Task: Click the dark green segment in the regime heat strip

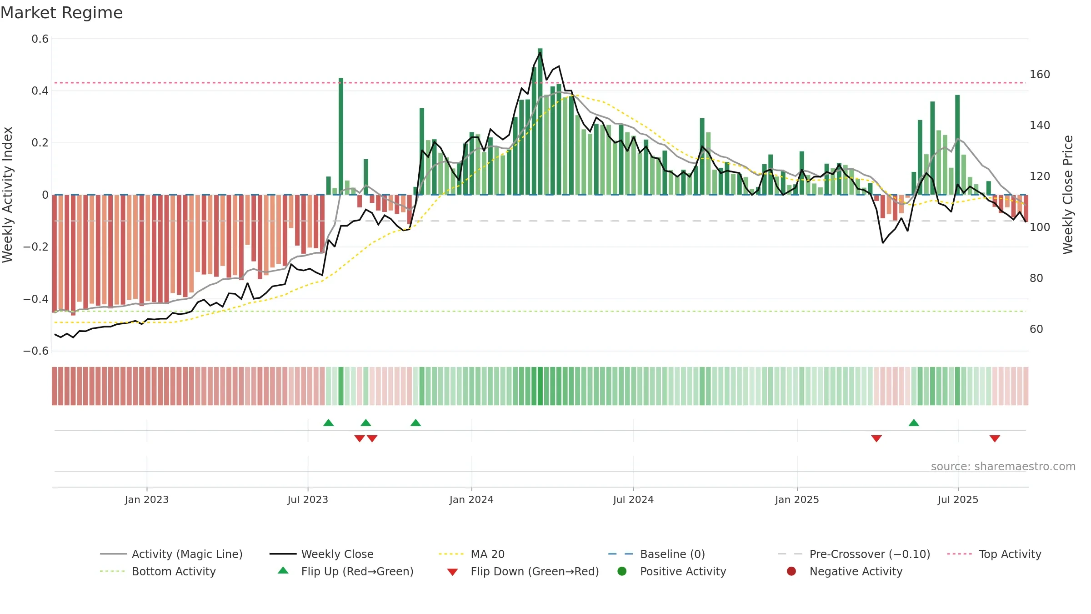Action: click(540, 386)
